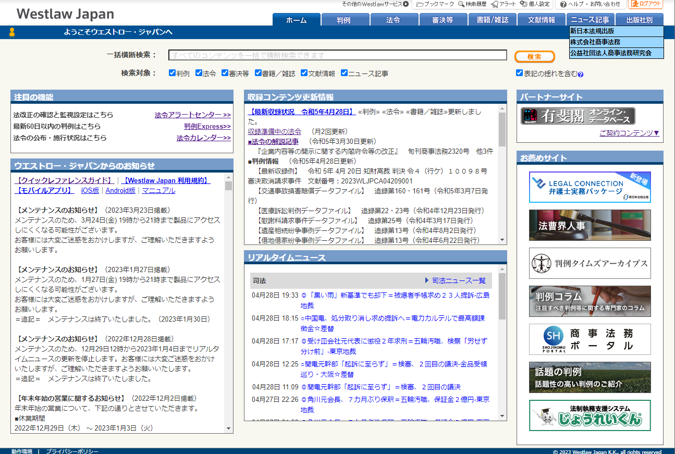
Task: Open news 角川元会長、７カ月ぶり保釈
Action: 395,404
